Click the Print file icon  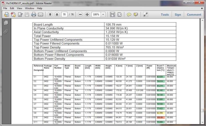click(x=33, y=15)
